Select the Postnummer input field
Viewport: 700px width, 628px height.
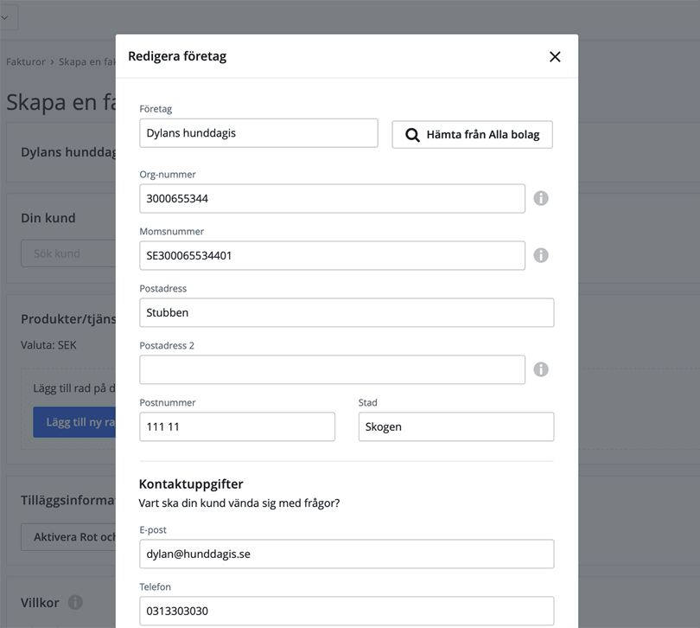[237, 426]
